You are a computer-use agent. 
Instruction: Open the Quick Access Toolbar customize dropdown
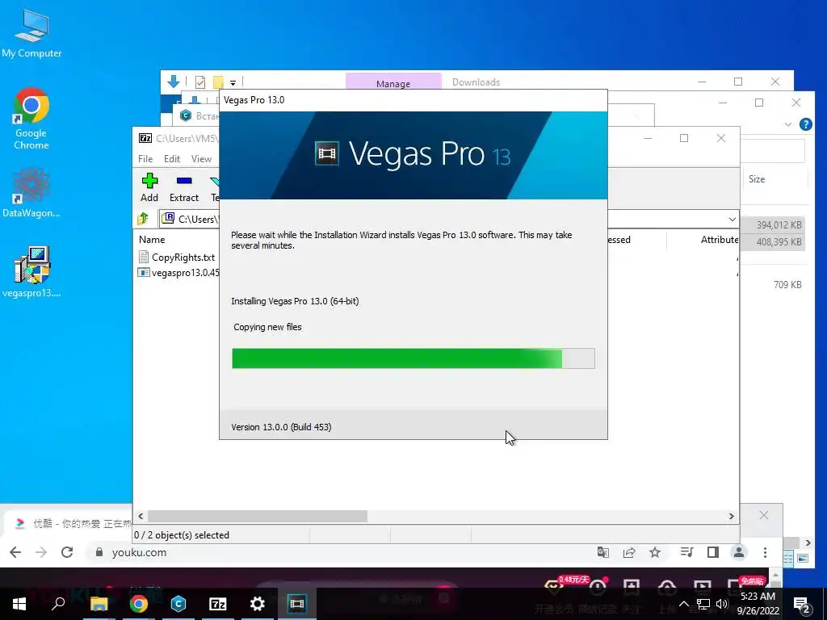pyautogui.click(x=233, y=82)
